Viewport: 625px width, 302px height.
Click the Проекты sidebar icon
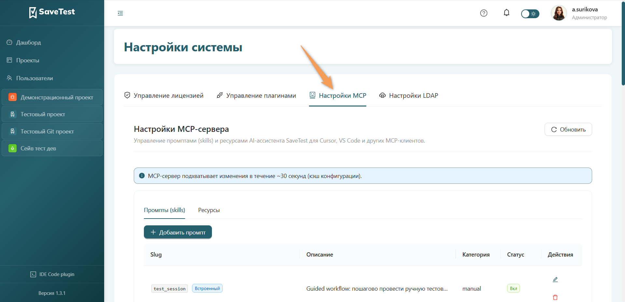pyautogui.click(x=9, y=60)
